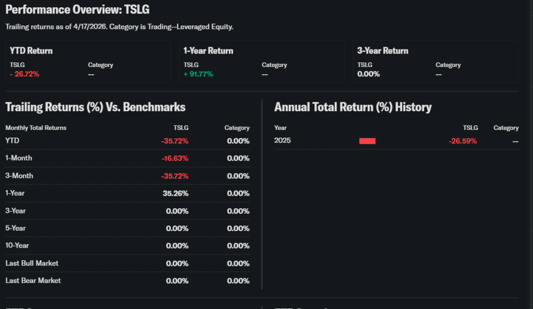
Task: Click the +91.77% 1-Year return value
Action: pos(198,74)
